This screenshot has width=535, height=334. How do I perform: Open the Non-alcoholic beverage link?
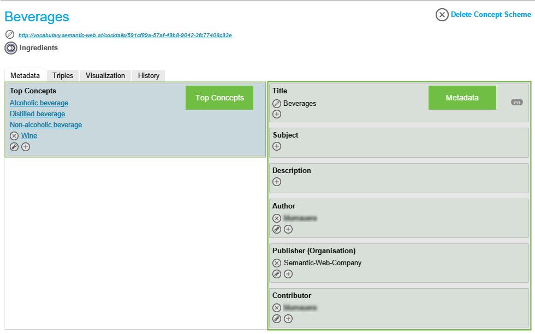[46, 125]
